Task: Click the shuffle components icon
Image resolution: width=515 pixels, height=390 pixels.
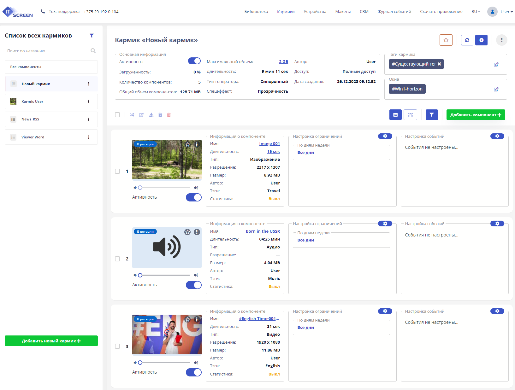Action: tap(132, 115)
